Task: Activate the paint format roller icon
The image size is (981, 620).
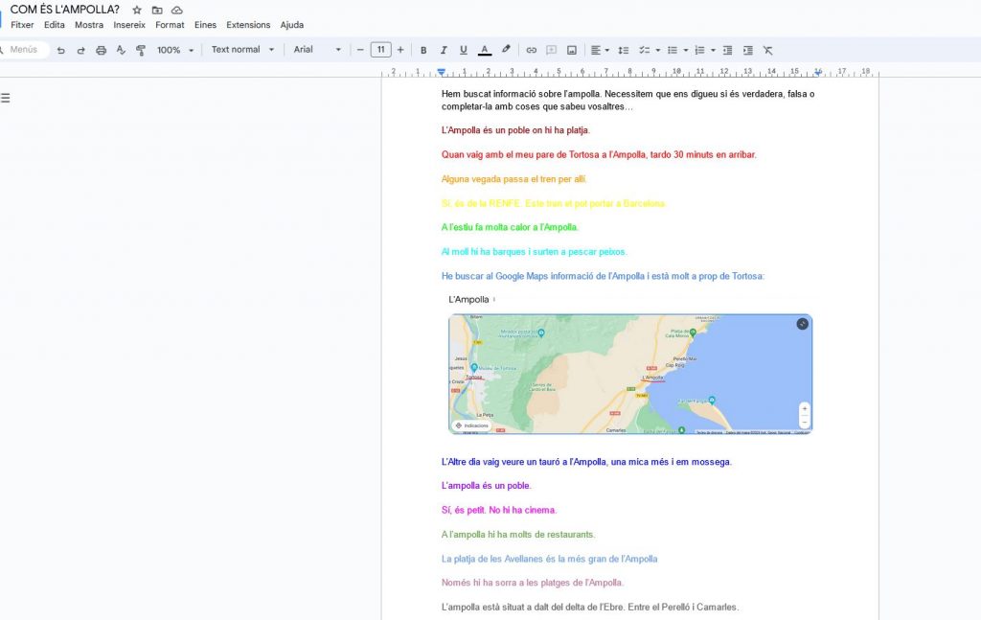Action: (x=141, y=50)
